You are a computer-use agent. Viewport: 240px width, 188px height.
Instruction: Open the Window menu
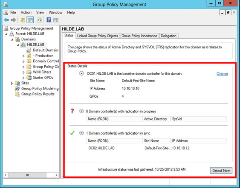(x=55, y=12)
